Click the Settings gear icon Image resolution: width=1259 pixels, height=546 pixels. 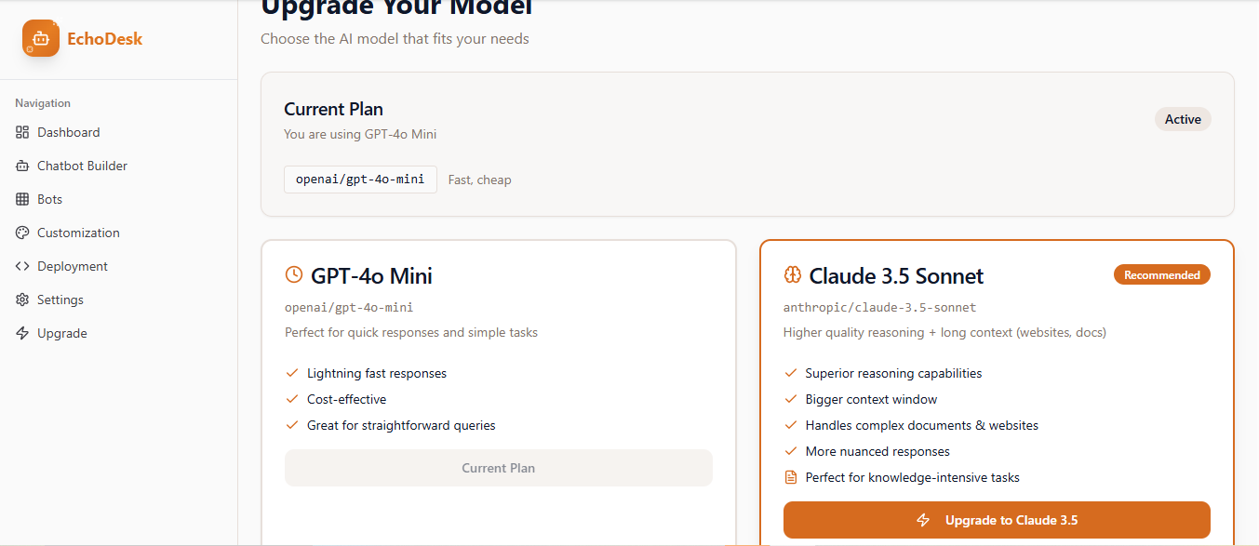[22, 300]
